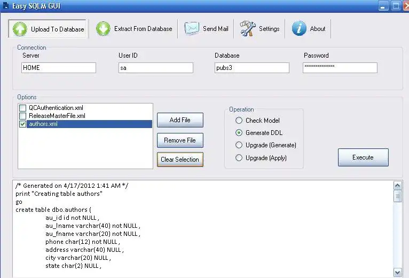Click the output scrollbar up arrow
Image resolution: width=409 pixels, height=278 pixels.
tap(398, 186)
